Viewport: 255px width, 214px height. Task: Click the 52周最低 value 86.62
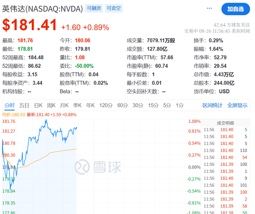(34, 66)
